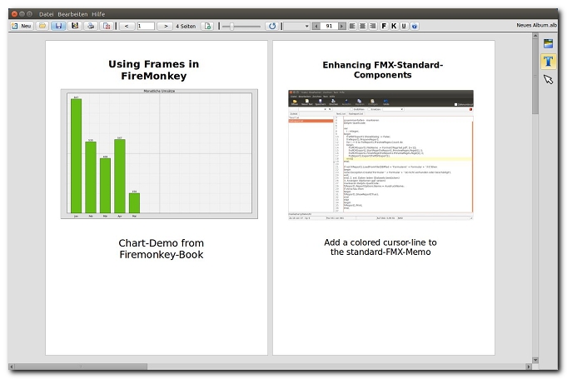567x379 pixels.
Task: Select the text tool with T icon
Action: click(549, 61)
